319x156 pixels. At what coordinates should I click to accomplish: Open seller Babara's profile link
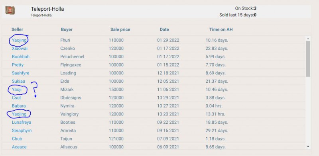click(x=19, y=106)
